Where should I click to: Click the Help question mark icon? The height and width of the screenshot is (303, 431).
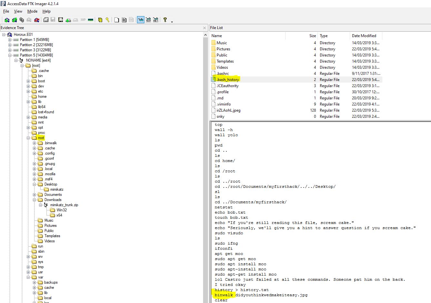click(165, 20)
